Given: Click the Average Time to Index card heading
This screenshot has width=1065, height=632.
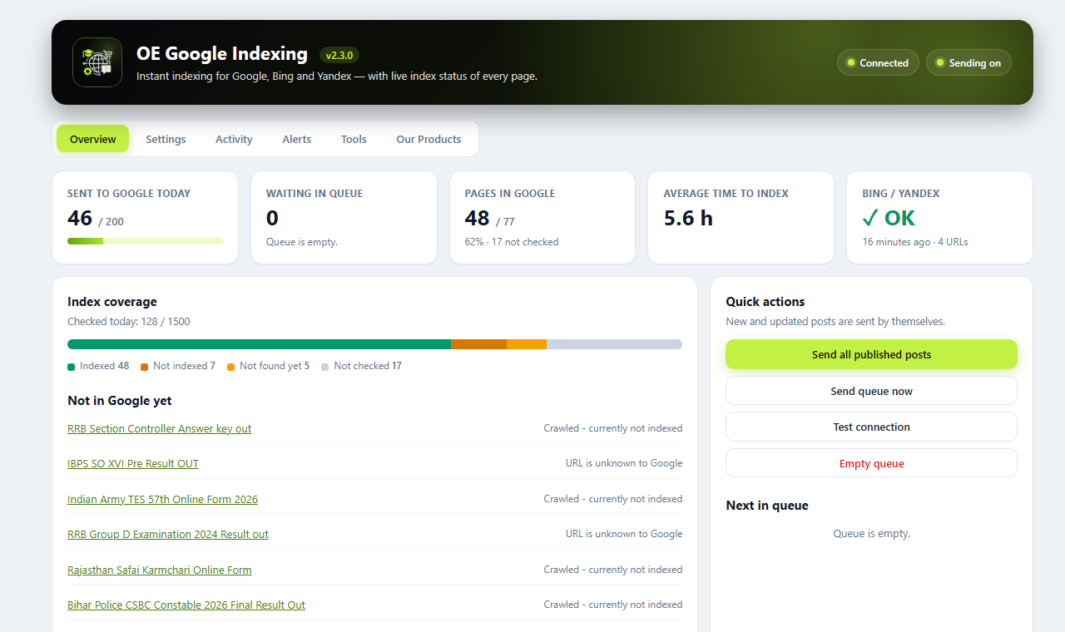Looking at the screenshot, I should click(726, 194).
